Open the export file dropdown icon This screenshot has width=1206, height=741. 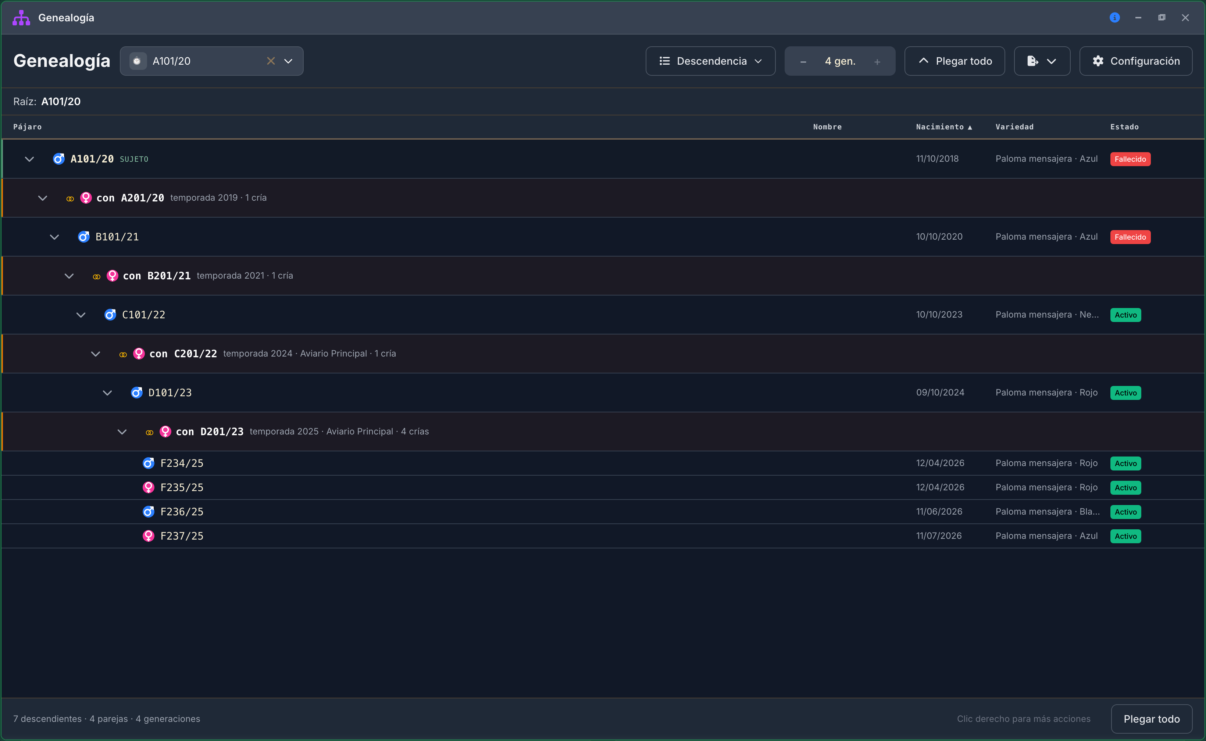(x=1042, y=61)
